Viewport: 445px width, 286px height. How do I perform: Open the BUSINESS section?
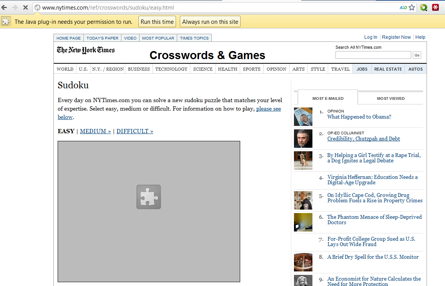click(139, 69)
